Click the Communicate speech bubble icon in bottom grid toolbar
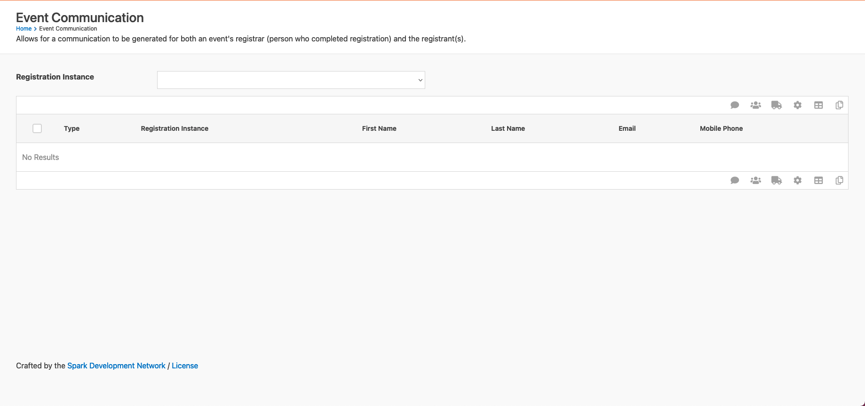The image size is (865, 406). click(x=735, y=180)
